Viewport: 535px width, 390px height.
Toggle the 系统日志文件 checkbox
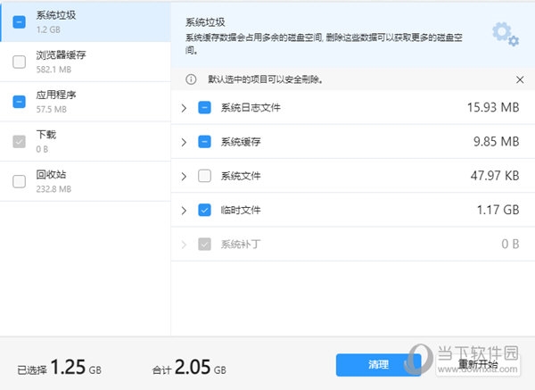204,108
